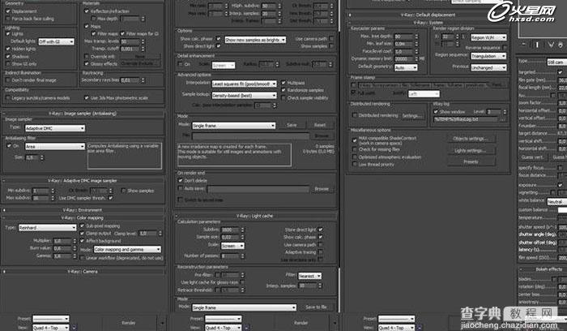Toggle Sub-pixel mapping in Color mapping
This screenshot has width=567, height=331.
[82, 226]
